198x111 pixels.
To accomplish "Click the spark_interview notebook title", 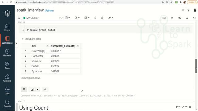I will coord(30,10).
